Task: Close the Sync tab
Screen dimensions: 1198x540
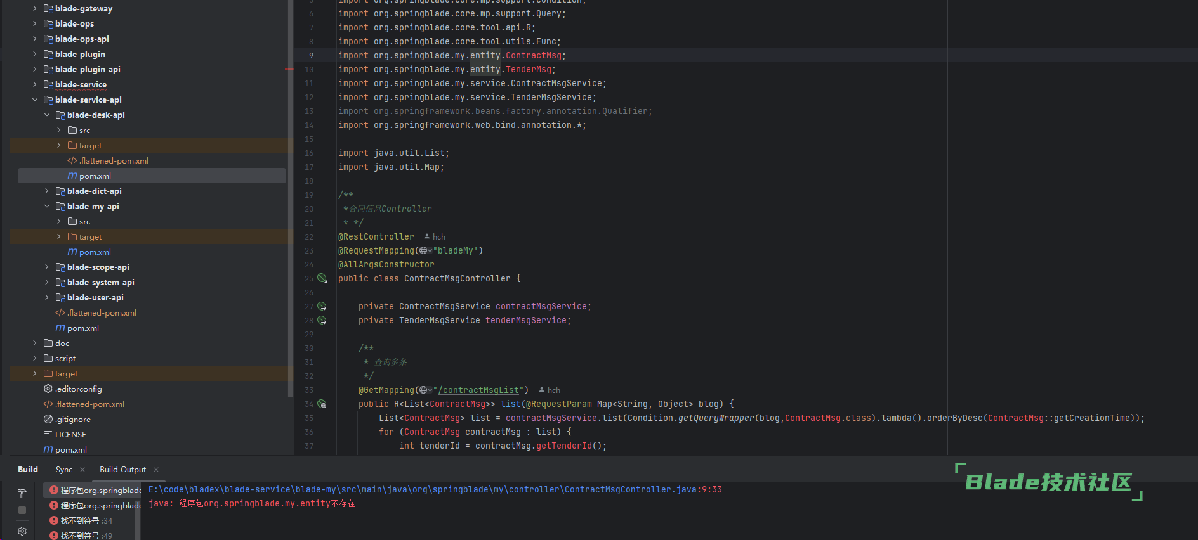Action: point(82,470)
